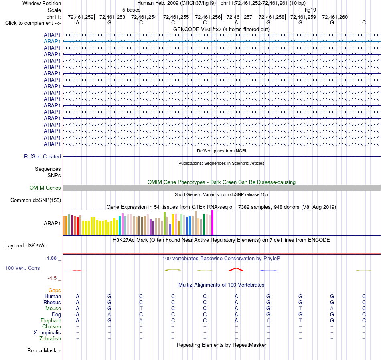Open the GTEx 'Gene Expression in 54 tissues' title

point(221,207)
